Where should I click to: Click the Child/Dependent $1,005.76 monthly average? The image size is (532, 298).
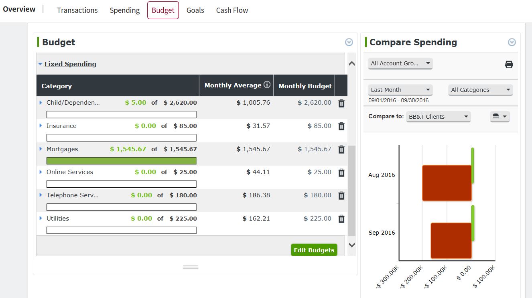tap(253, 103)
